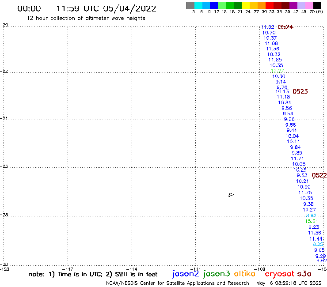
Task: Click the wave height reading 11.44
Action: click(x=316, y=239)
